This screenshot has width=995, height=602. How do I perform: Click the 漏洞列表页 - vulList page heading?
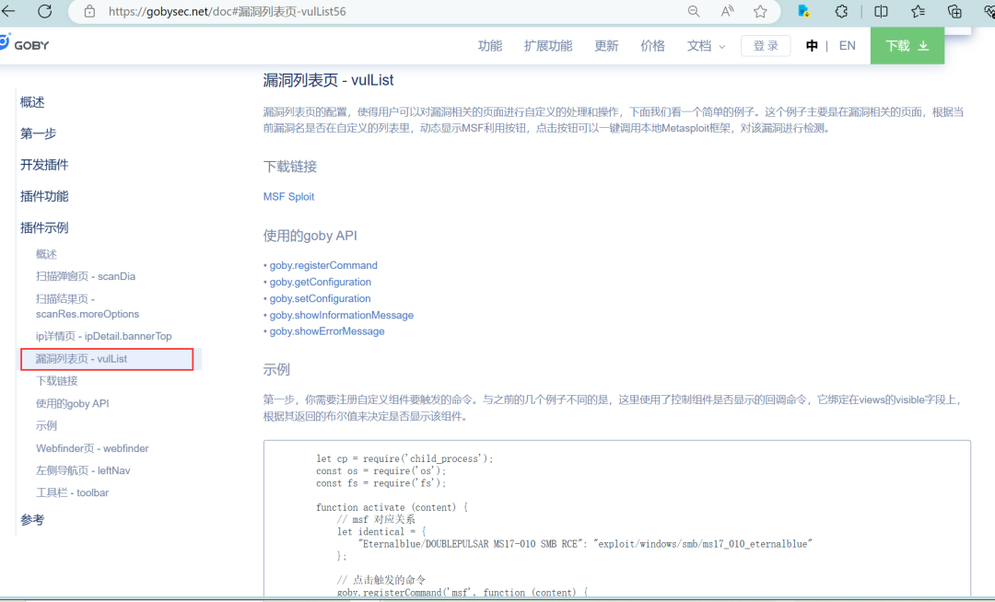pyautogui.click(x=328, y=80)
